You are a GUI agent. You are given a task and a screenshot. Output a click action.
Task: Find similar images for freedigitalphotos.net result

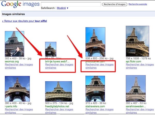[59, 111]
